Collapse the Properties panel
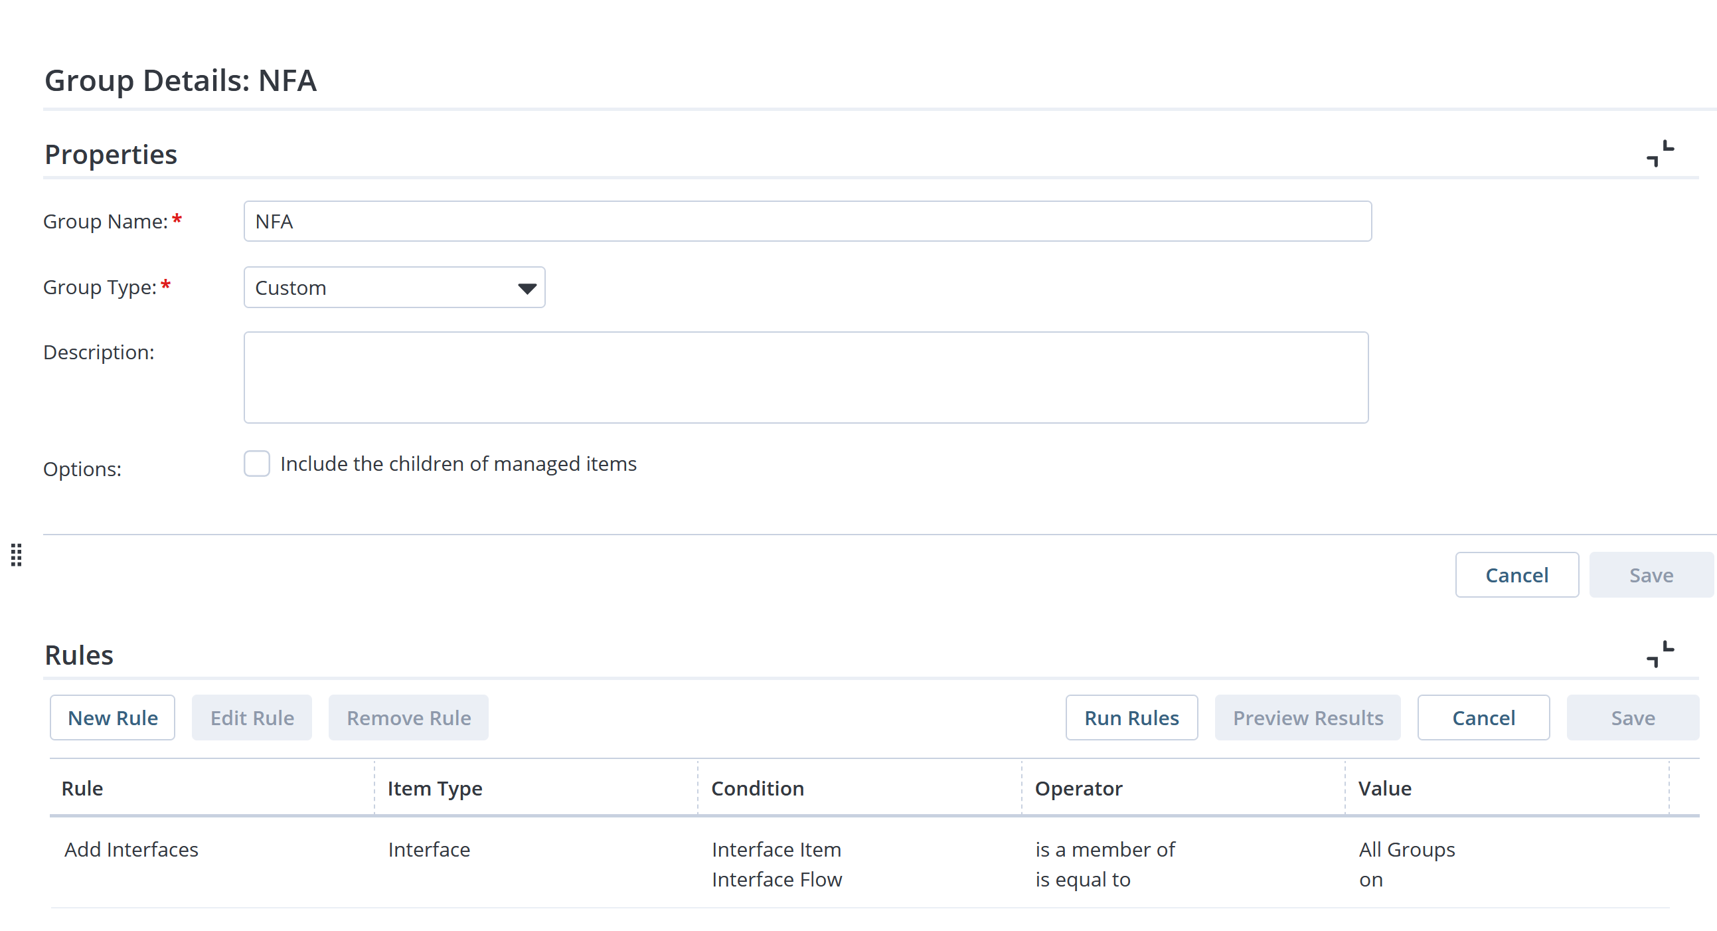This screenshot has height=931, width=1717. coord(1661,154)
